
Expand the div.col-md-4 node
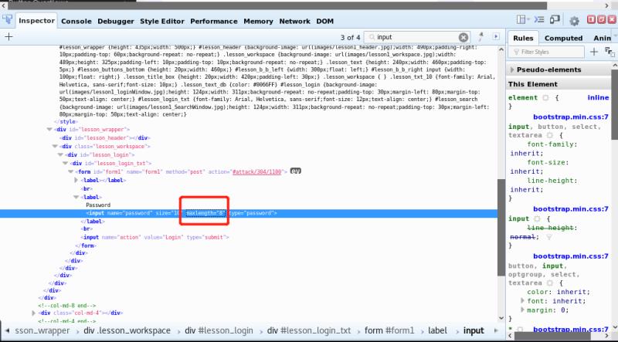coord(33,313)
